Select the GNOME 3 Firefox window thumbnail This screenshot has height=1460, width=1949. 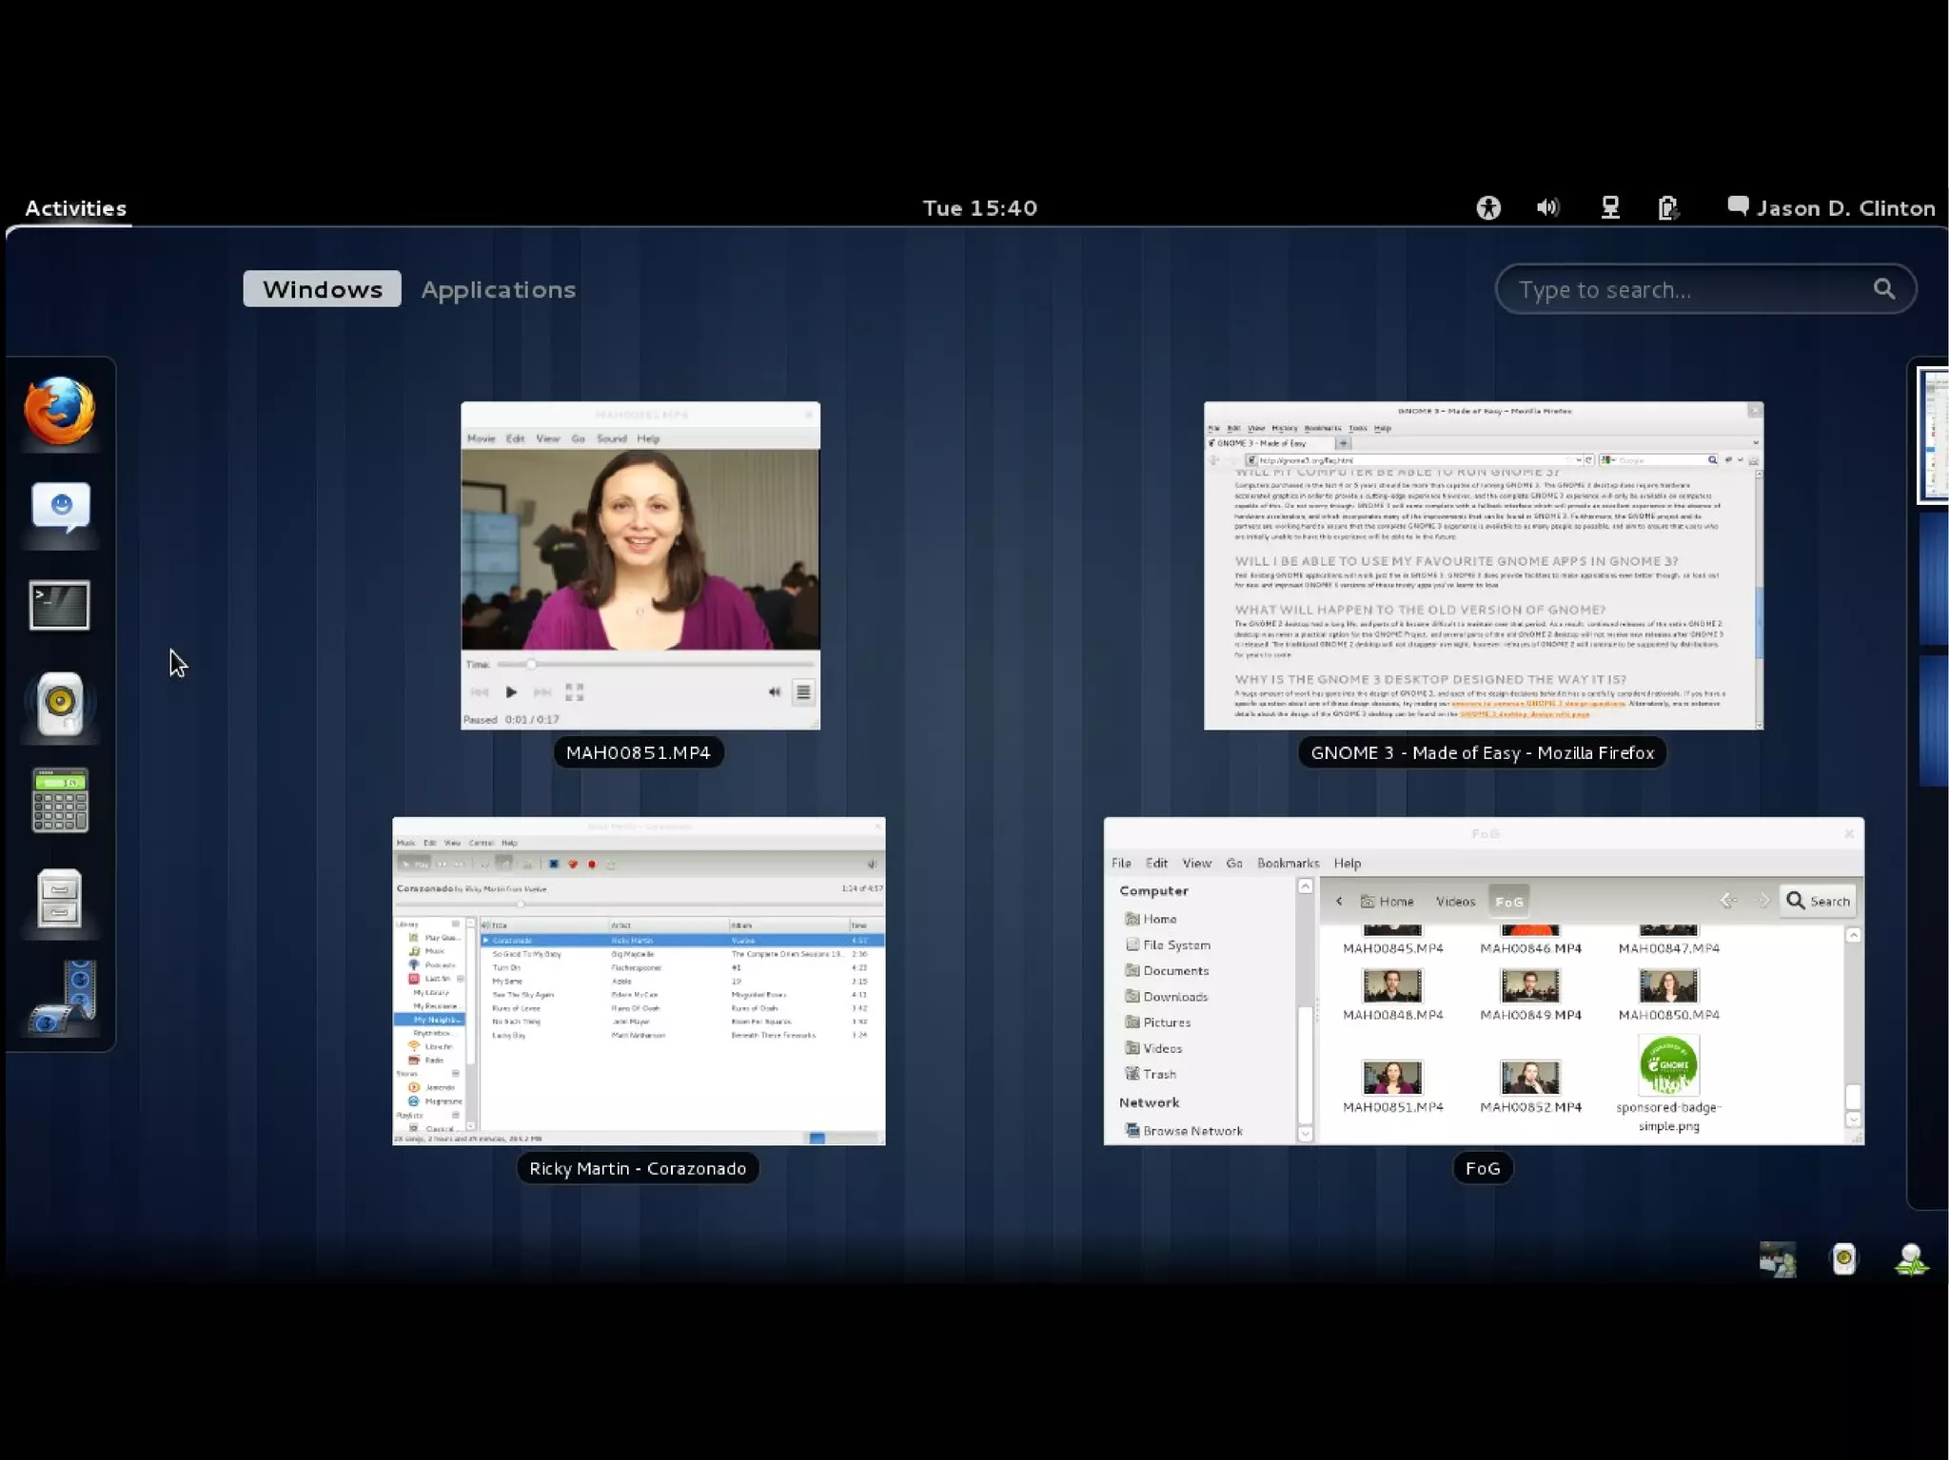1483,566
